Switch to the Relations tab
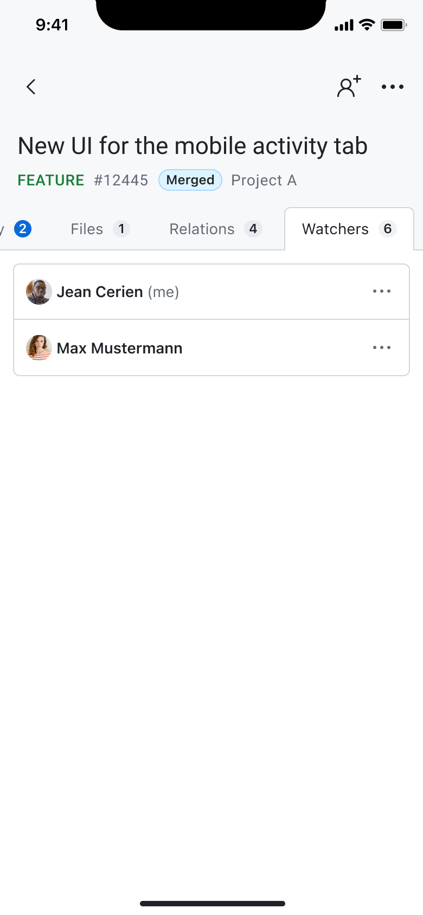This screenshot has height=915, width=423. tap(202, 229)
